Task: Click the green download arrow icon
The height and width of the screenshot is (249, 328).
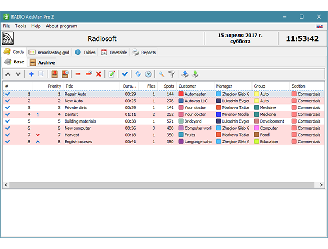Action: click(195, 74)
